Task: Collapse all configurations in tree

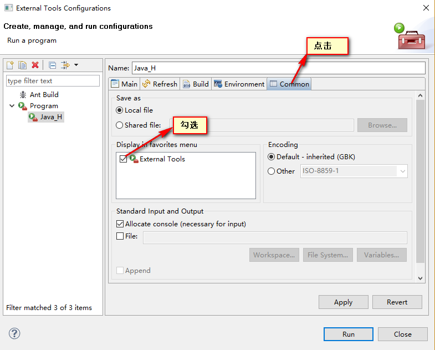Action: 52,65
